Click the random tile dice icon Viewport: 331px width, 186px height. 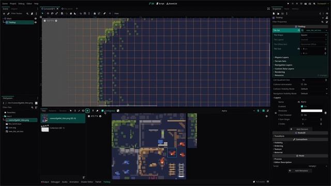[x=118, y=111]
